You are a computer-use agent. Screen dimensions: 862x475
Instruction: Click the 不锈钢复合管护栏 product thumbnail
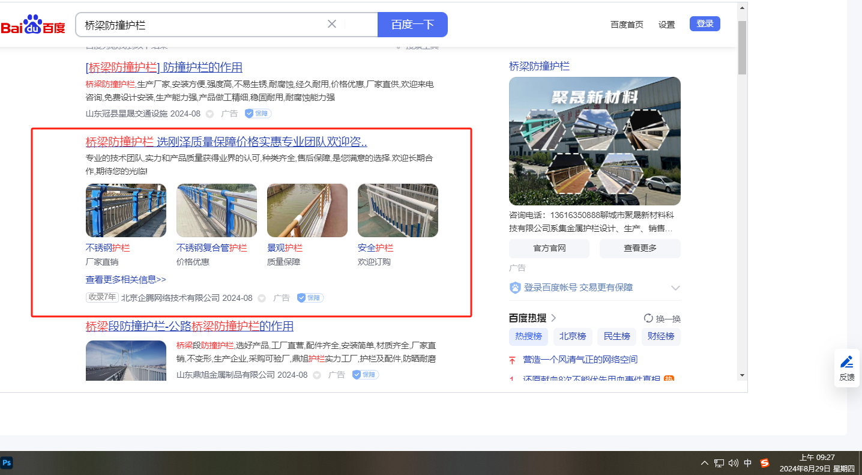click(x=217, y=210)
